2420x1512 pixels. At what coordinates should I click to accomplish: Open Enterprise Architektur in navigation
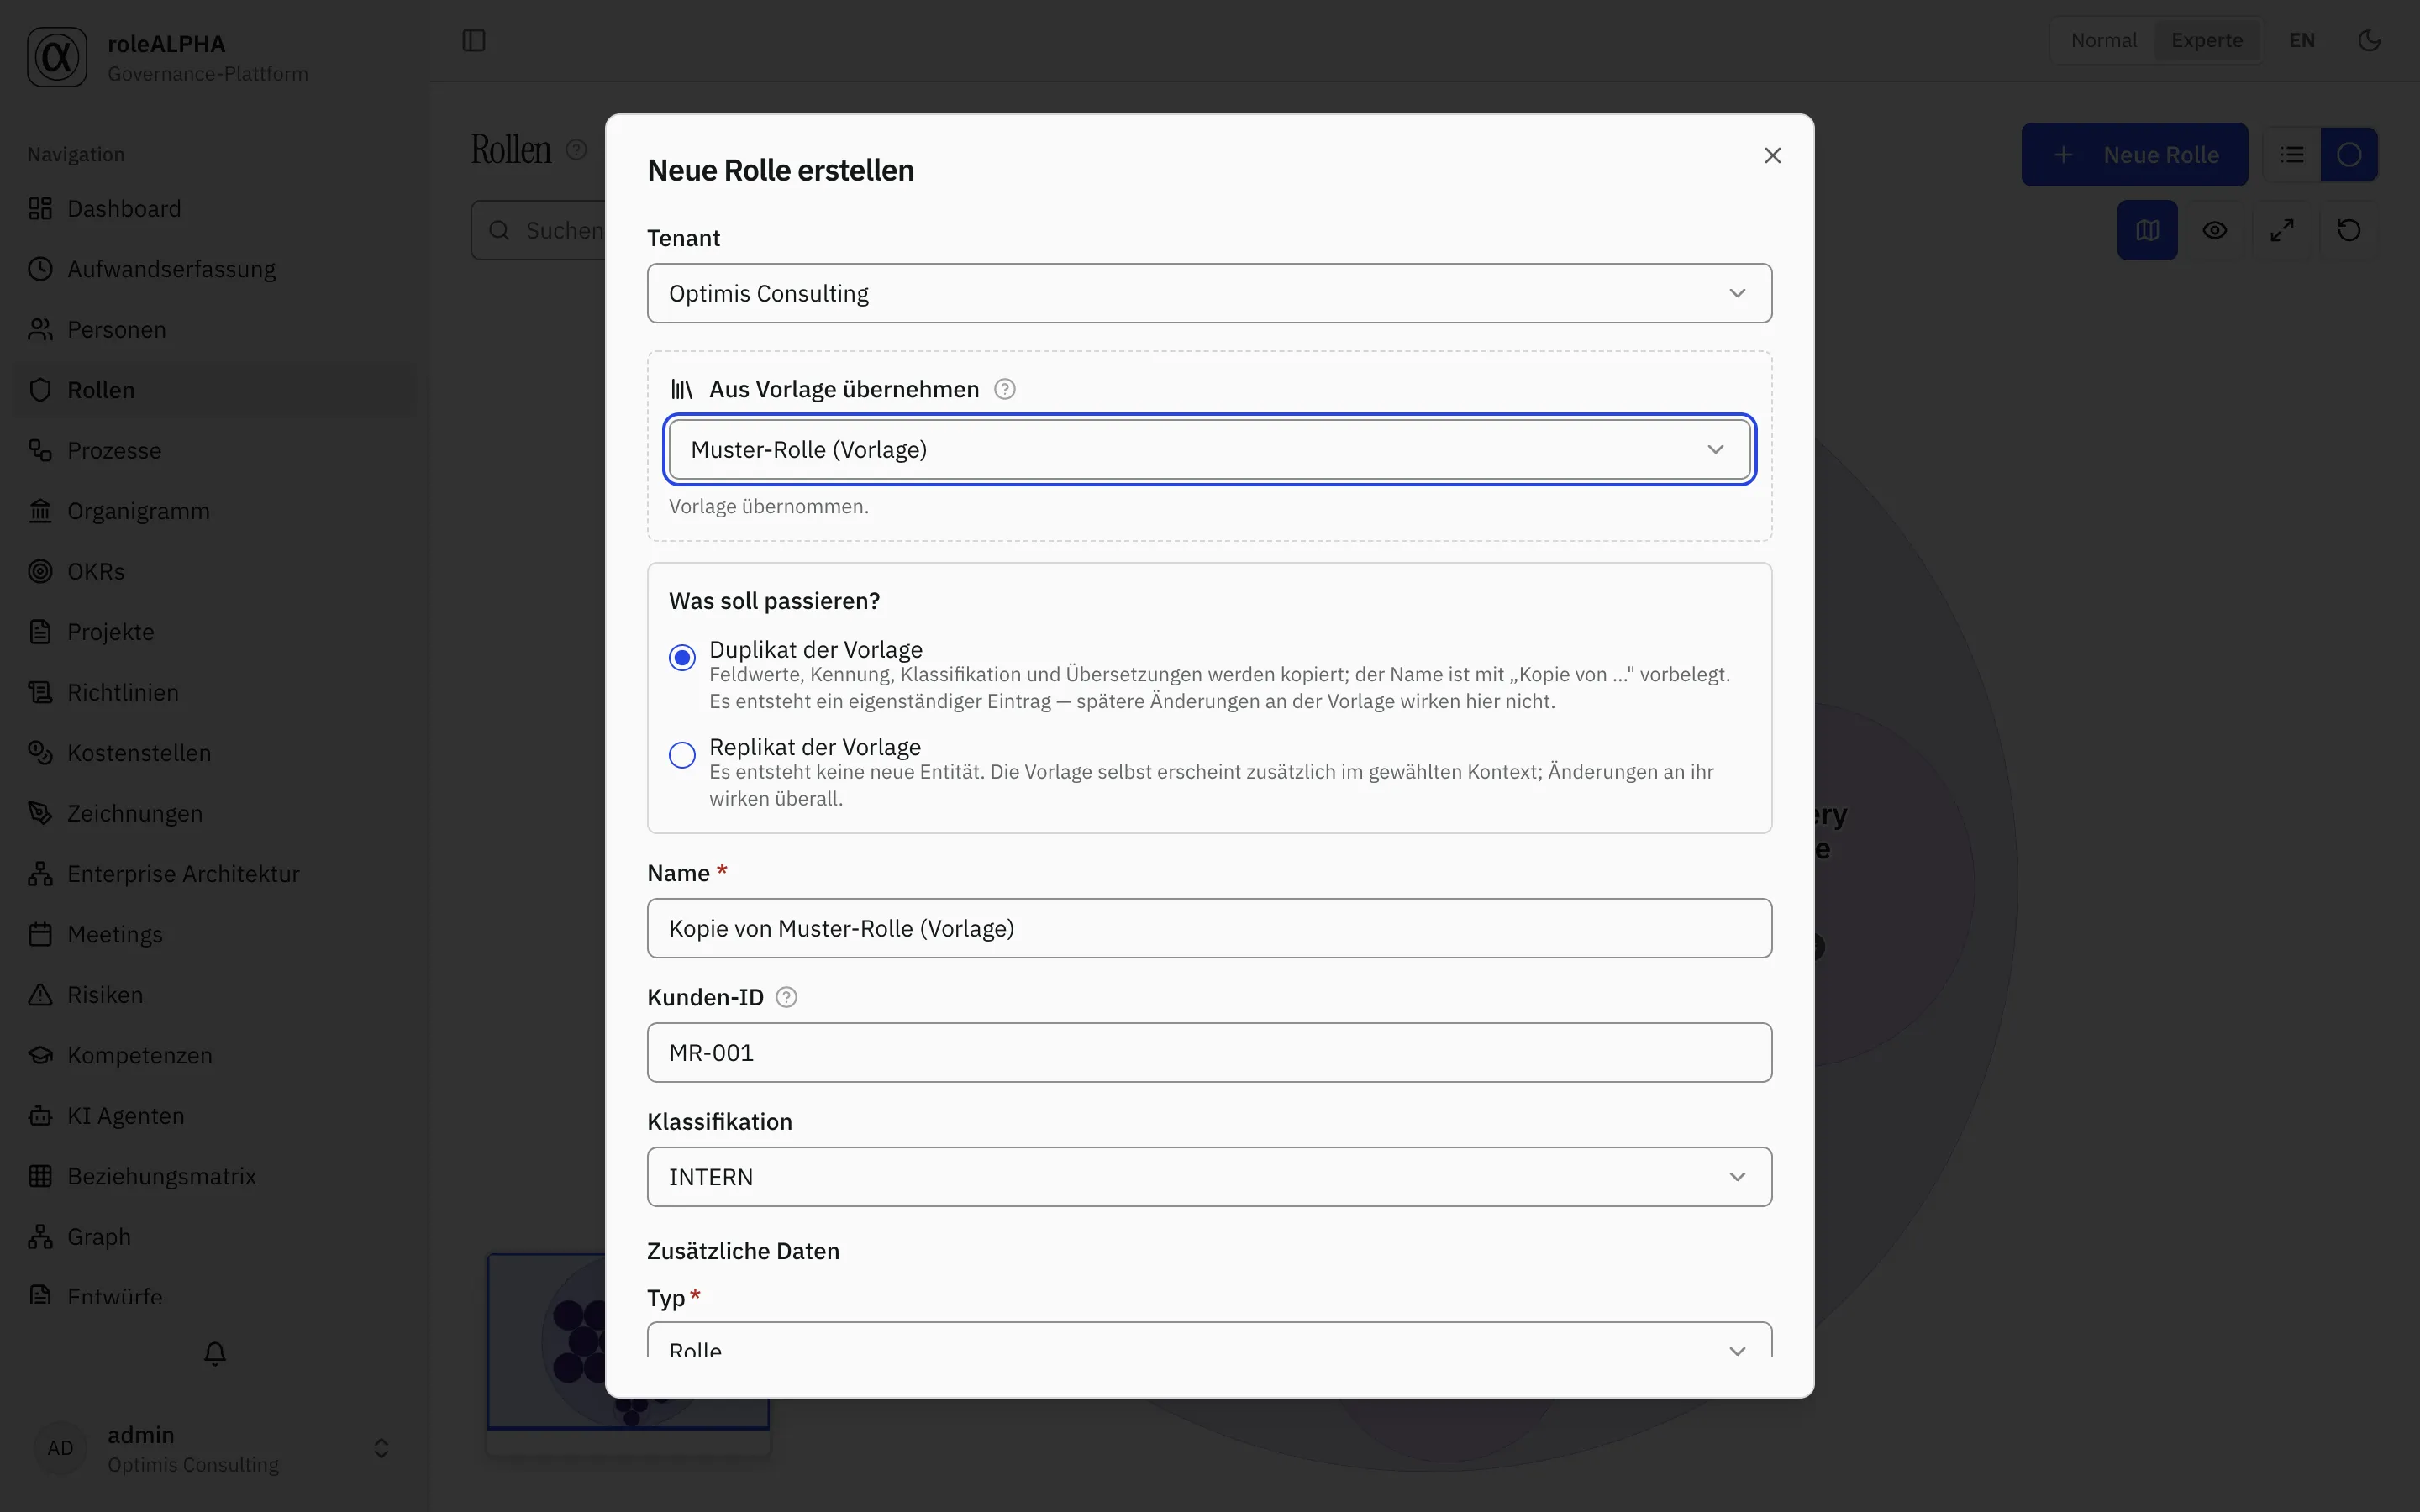click(x=215, y=874)
